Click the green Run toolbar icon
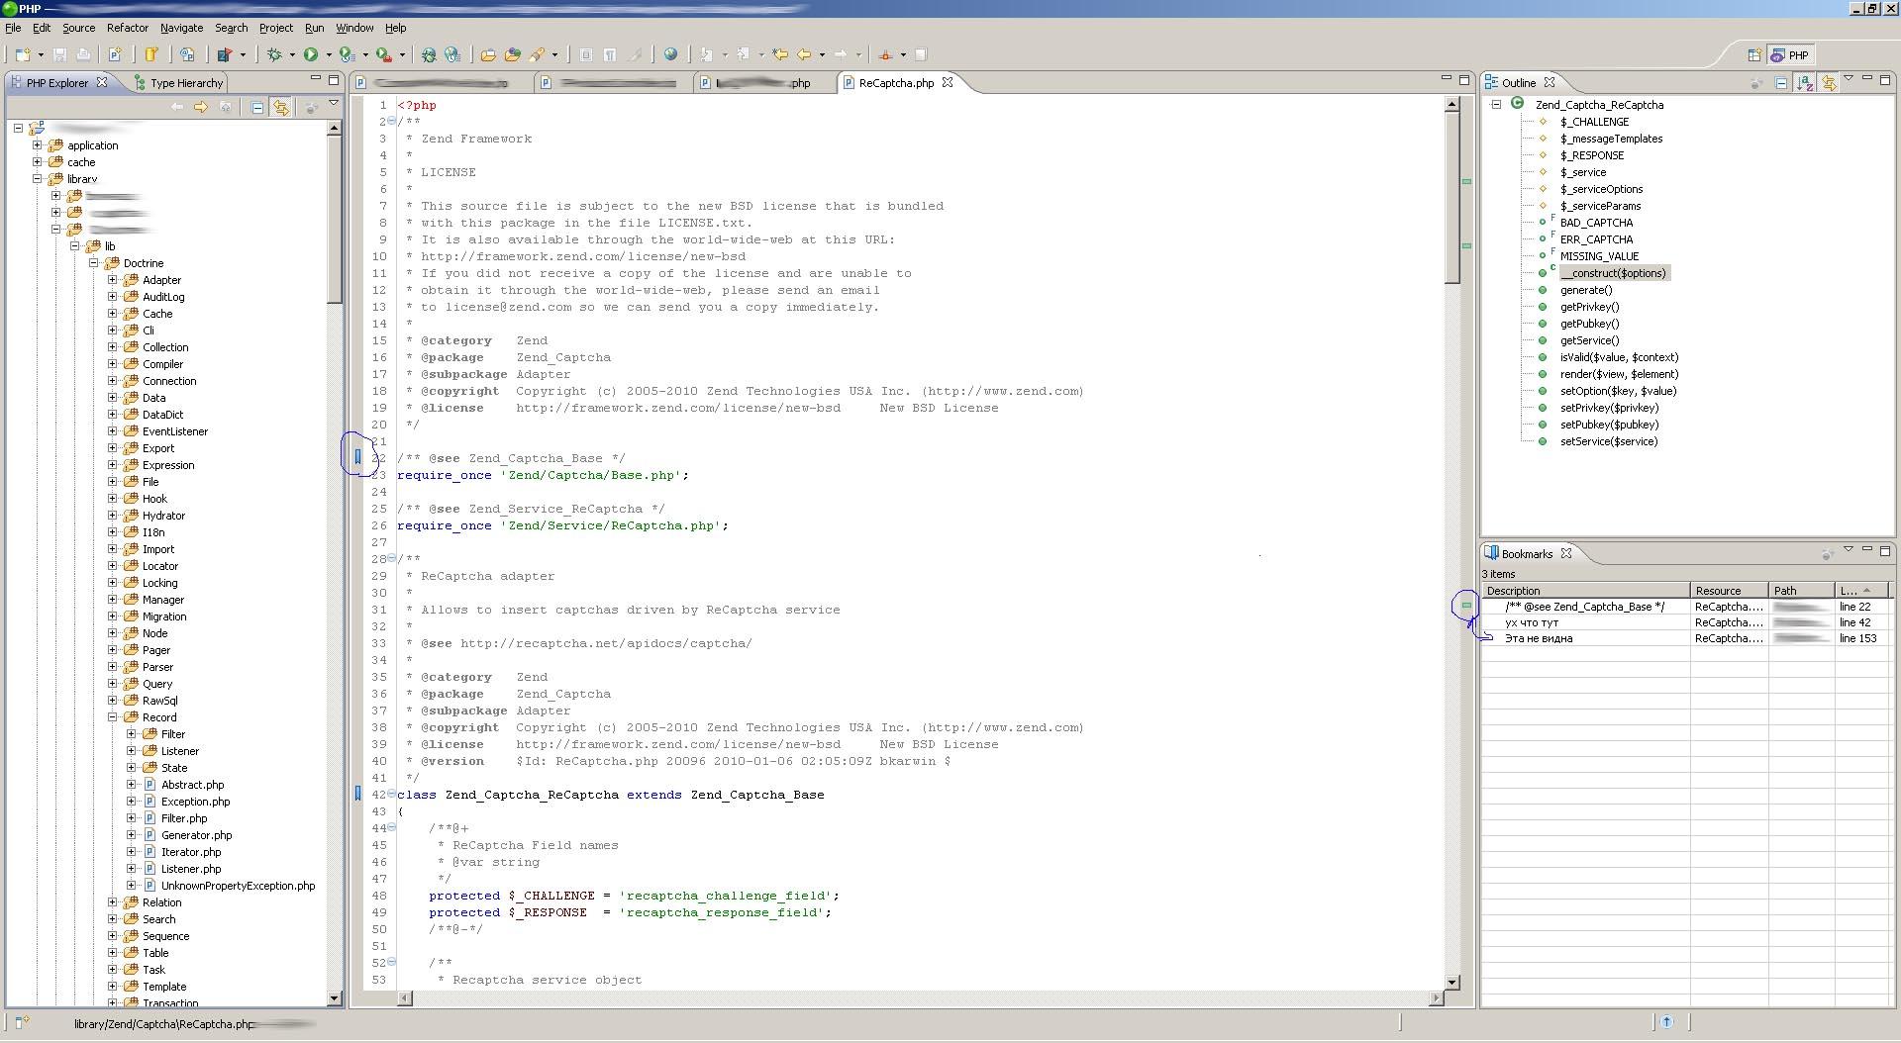The height and width of the screenshot is (1043, 1901). (x=311, y=55)
